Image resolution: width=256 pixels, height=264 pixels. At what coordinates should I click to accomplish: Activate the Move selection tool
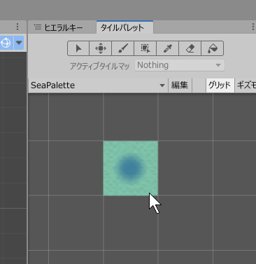101,48
